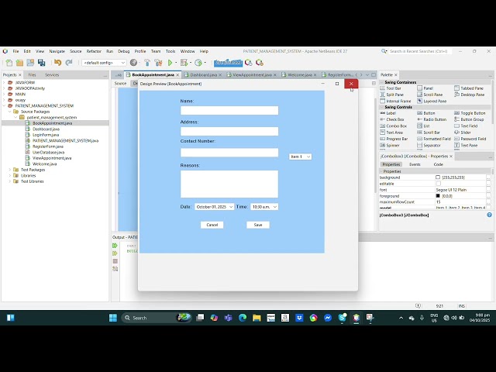Click the globe browser icon in toolbar

pyautogui.click(x=133, y=63)
